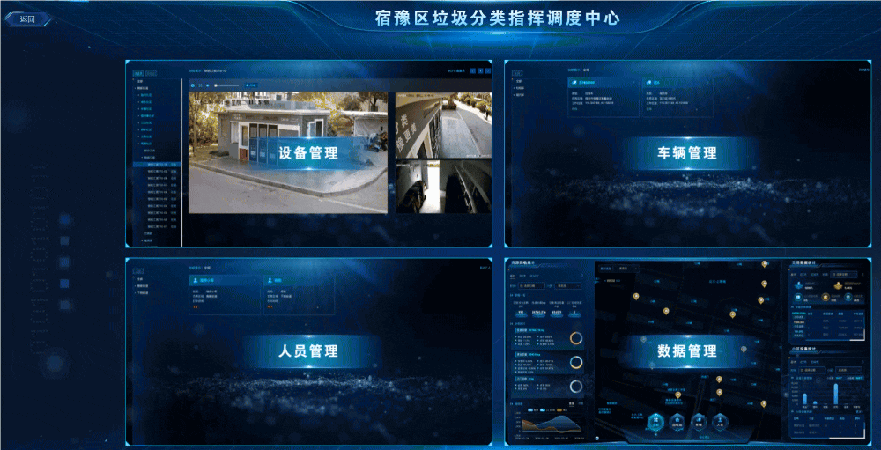Image resolution: width=881 pixels, height=450 pixels.
Task: Click the leftmost layout icon in device panel header
Action: pyautogui.click(x=473, y=70)
